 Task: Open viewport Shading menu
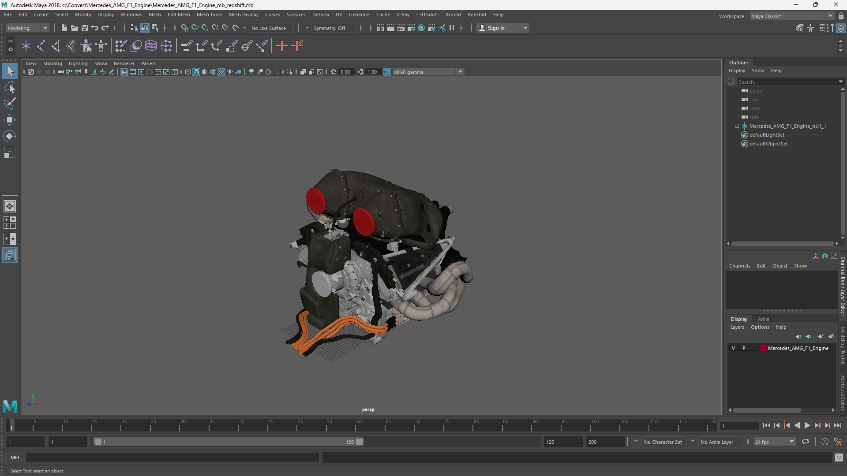52,63
